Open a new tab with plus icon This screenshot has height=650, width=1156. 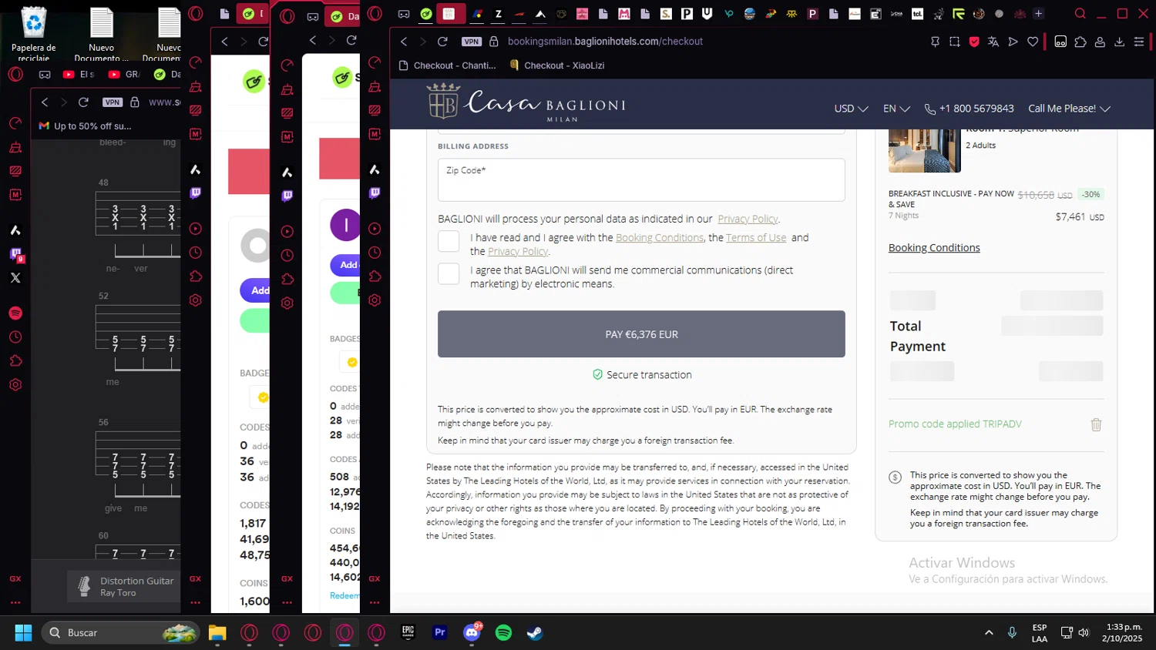pyautogui.click(x=1038, y=14)
